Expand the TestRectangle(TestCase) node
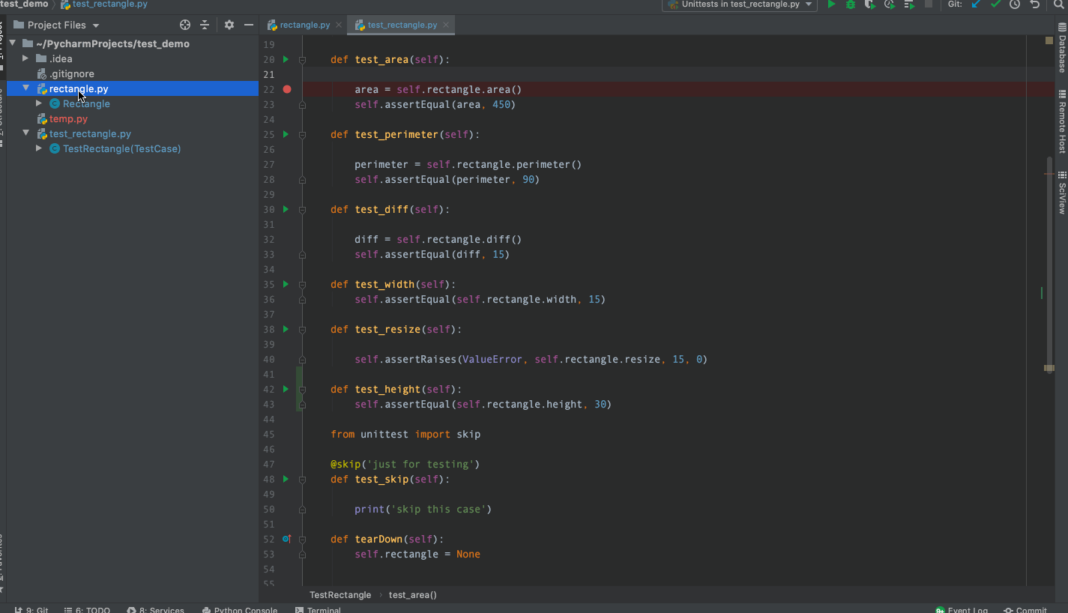Image resolution: width=1068 pixels, height=613 pixels. [39, 148]
